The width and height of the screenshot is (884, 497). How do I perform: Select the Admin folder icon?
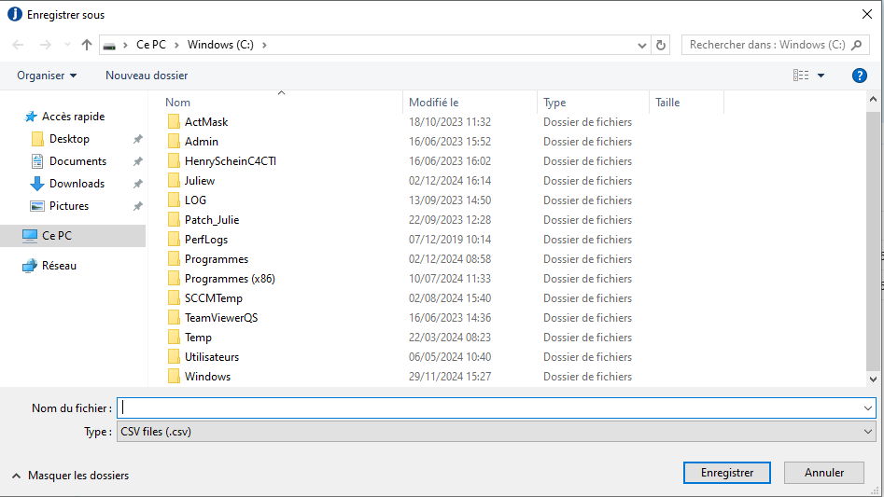click(174, 142)
